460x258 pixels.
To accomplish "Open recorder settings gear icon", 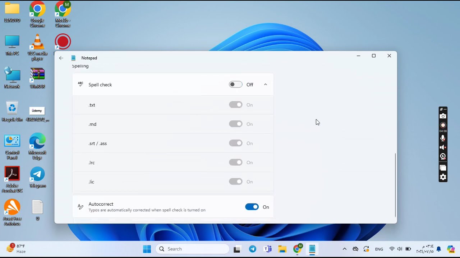I will click(x=443, y=177).
